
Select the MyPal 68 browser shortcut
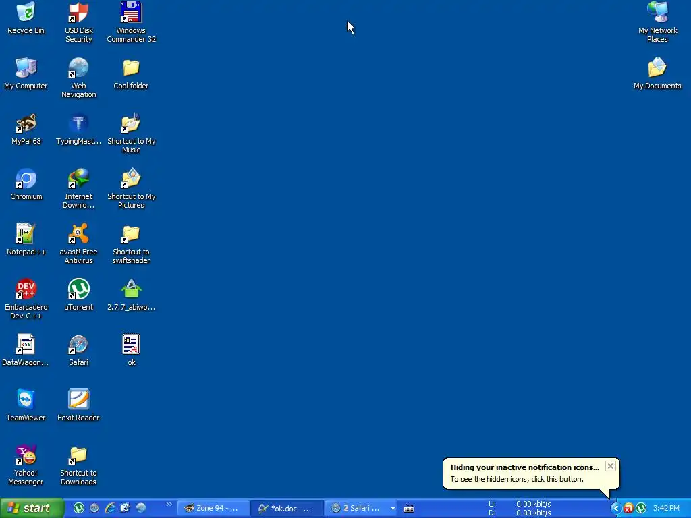click(26, 129)
